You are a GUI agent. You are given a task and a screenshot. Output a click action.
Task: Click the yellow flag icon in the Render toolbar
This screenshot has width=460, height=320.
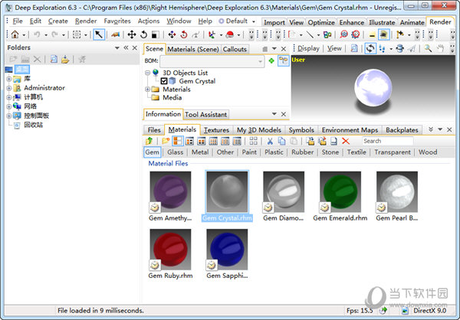tap(400, 34)
